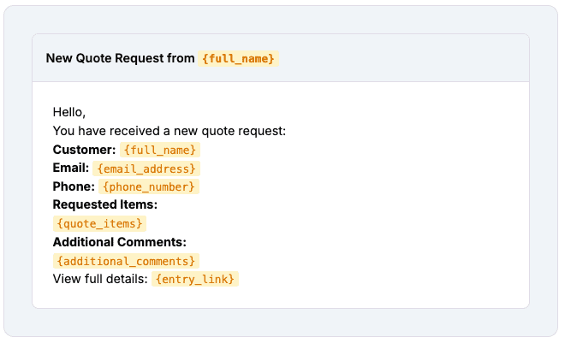This screenshot has height=343, width=565.
Task: Click empty subject bar space right of the tag
Action: point(403,58)
